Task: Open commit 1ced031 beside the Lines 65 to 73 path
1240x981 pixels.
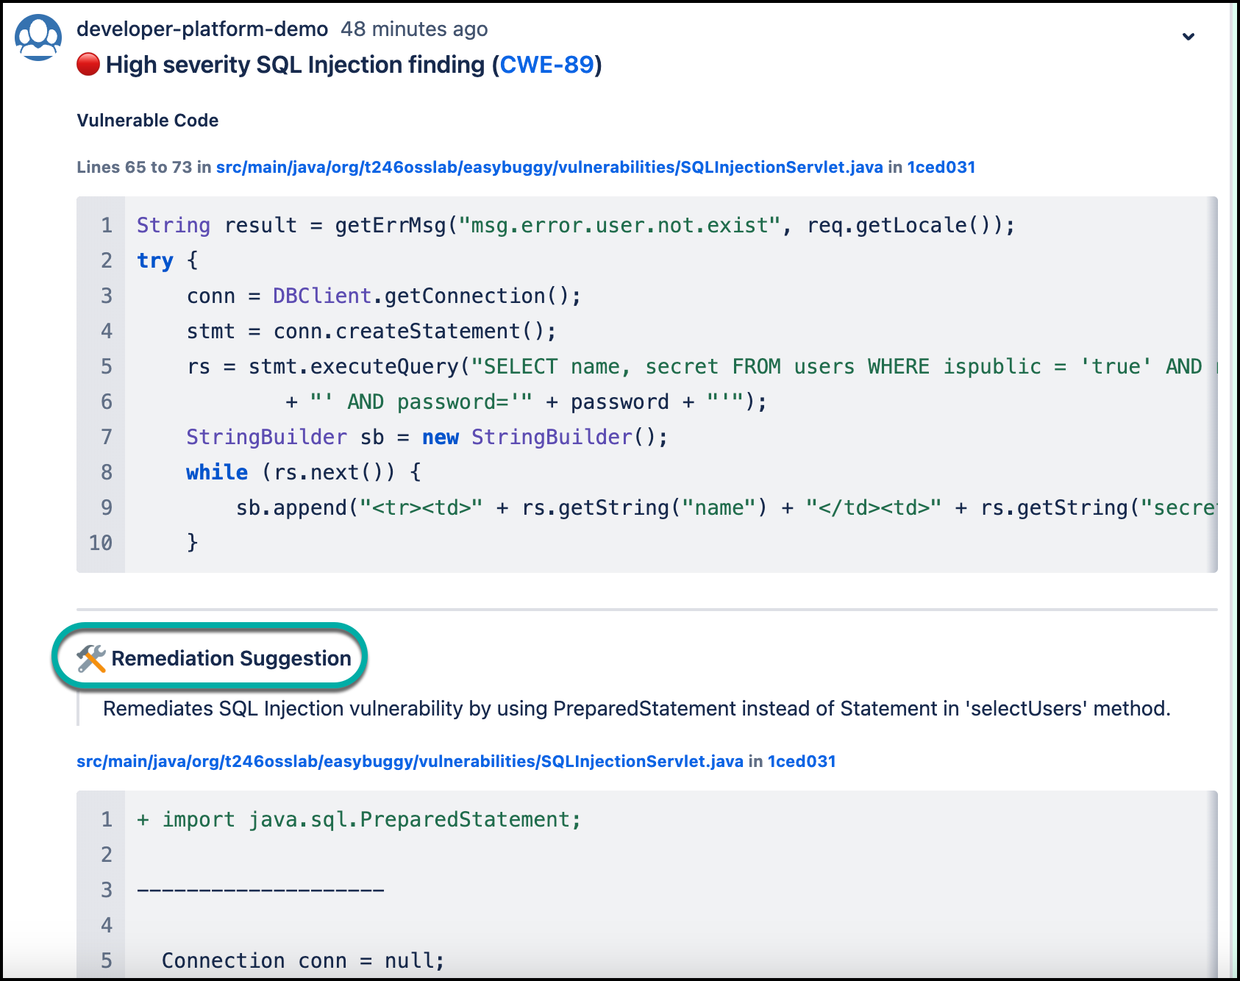Action: pos(941,167)
